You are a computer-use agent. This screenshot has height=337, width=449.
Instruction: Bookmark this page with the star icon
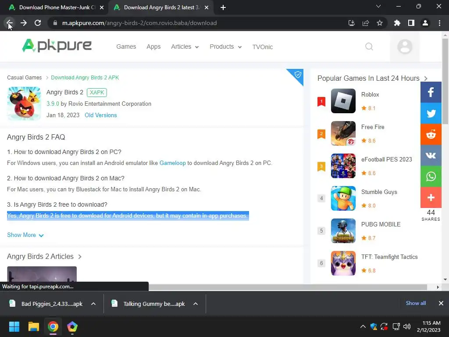point(380,23)
